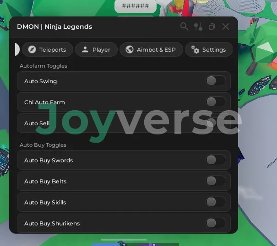
Task: Click the person icon on Player tab
Action: pos(85,50)
